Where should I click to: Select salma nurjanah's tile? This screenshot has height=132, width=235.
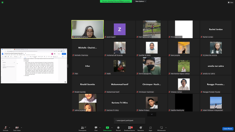(88, 103)
